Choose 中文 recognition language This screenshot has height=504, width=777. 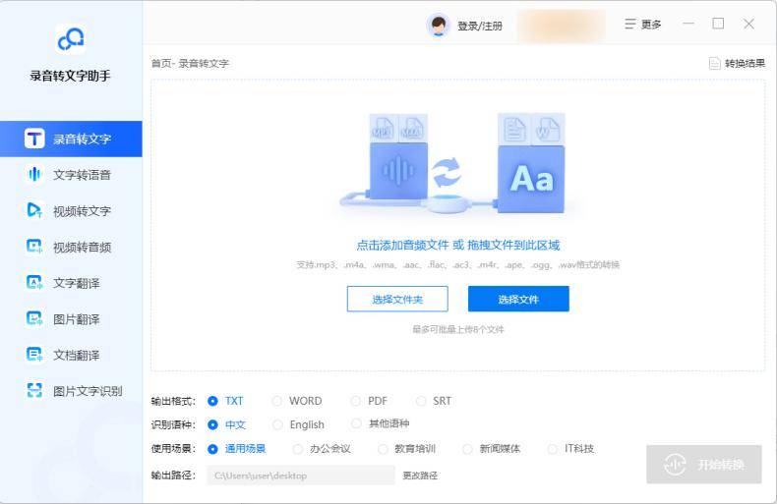[212, 424]
